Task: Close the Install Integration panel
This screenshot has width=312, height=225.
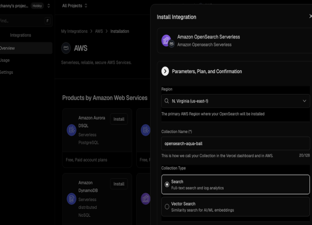Action: (310, 16)
